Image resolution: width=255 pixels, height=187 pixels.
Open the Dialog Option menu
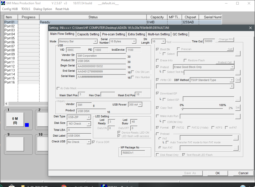(43, 9)
